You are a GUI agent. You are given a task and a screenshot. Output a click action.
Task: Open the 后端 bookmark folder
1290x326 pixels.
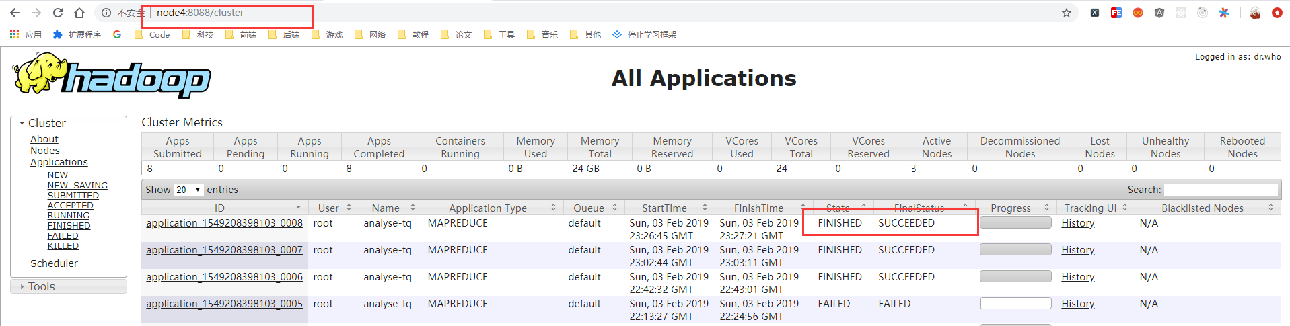pos(284,34)
